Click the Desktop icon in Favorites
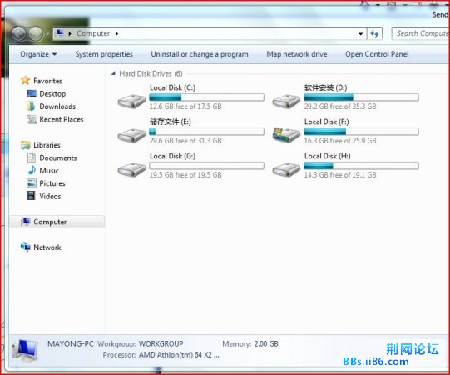 click(x=32, y=93)
